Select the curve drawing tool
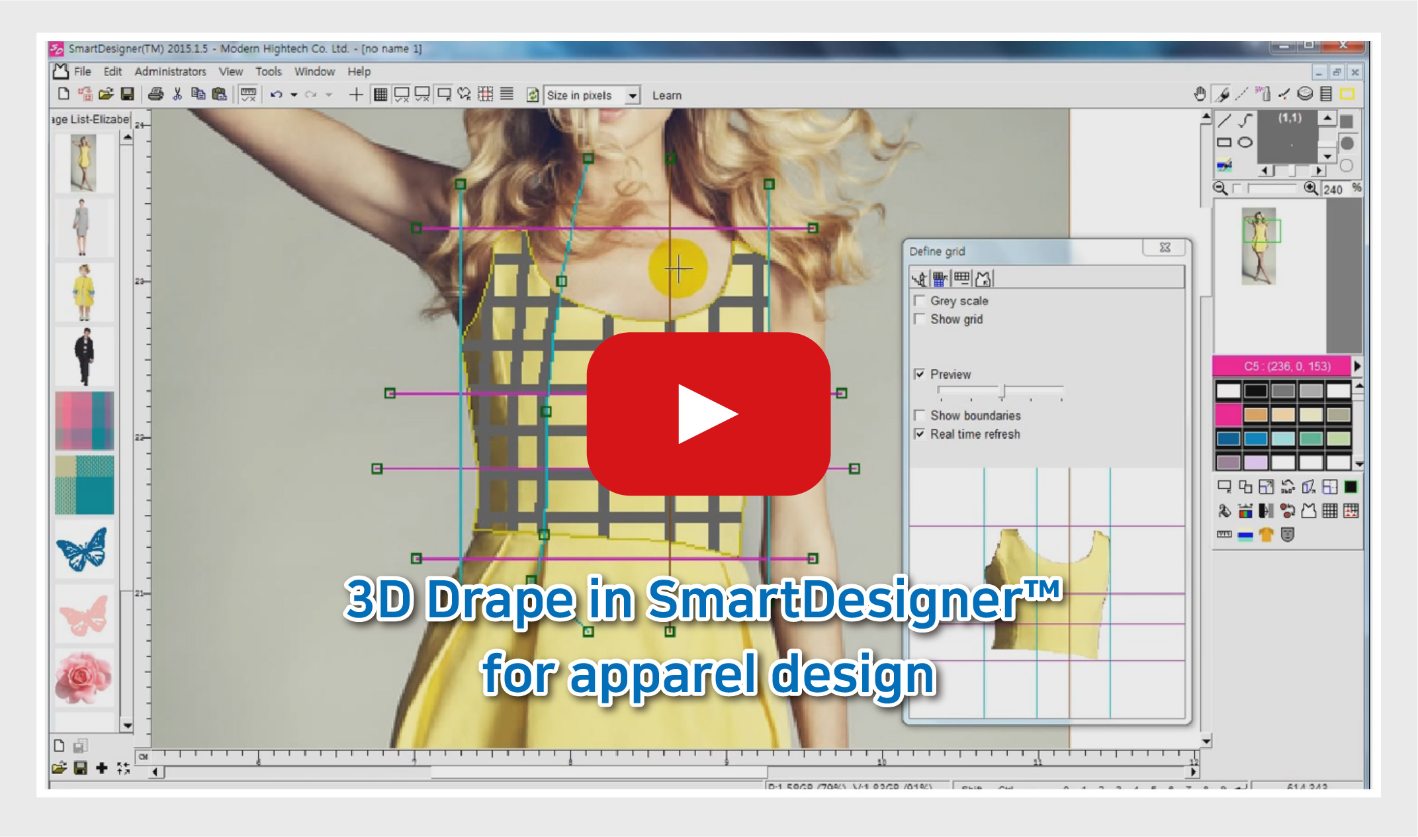Viewport: 1418px width, 837px height. (1246, 120)
